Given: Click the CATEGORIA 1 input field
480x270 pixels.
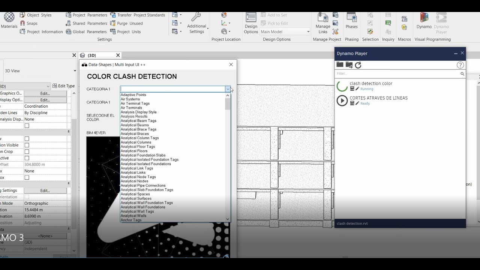Looking at the screenshot, I should (x=172, y=89).
